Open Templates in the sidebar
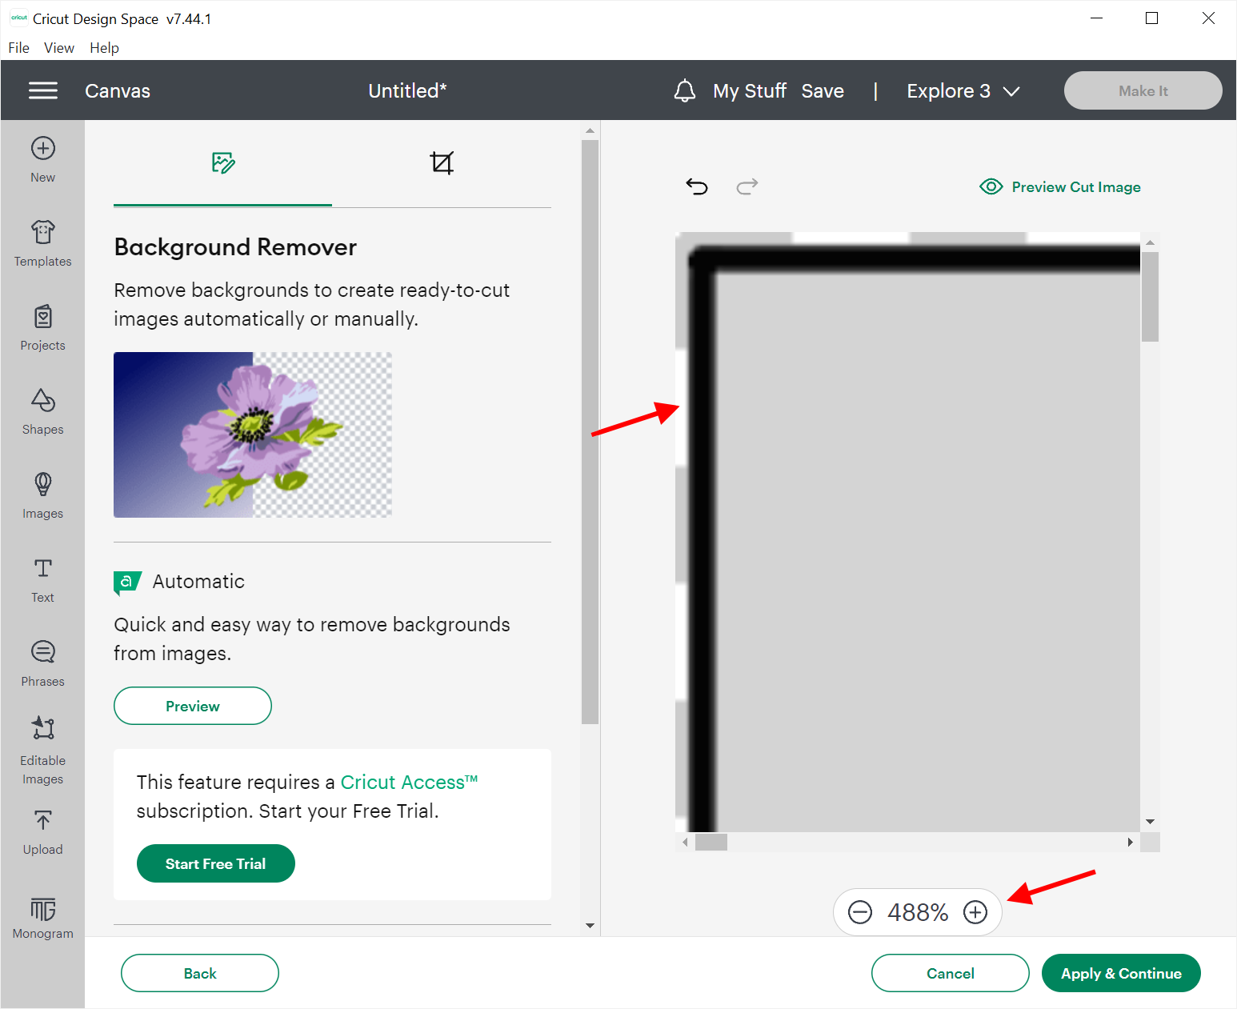 (x=43, y=244)
